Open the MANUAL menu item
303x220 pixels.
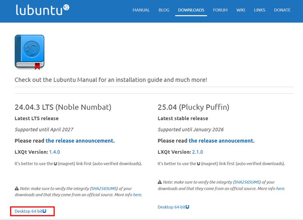tap(141, 10)
